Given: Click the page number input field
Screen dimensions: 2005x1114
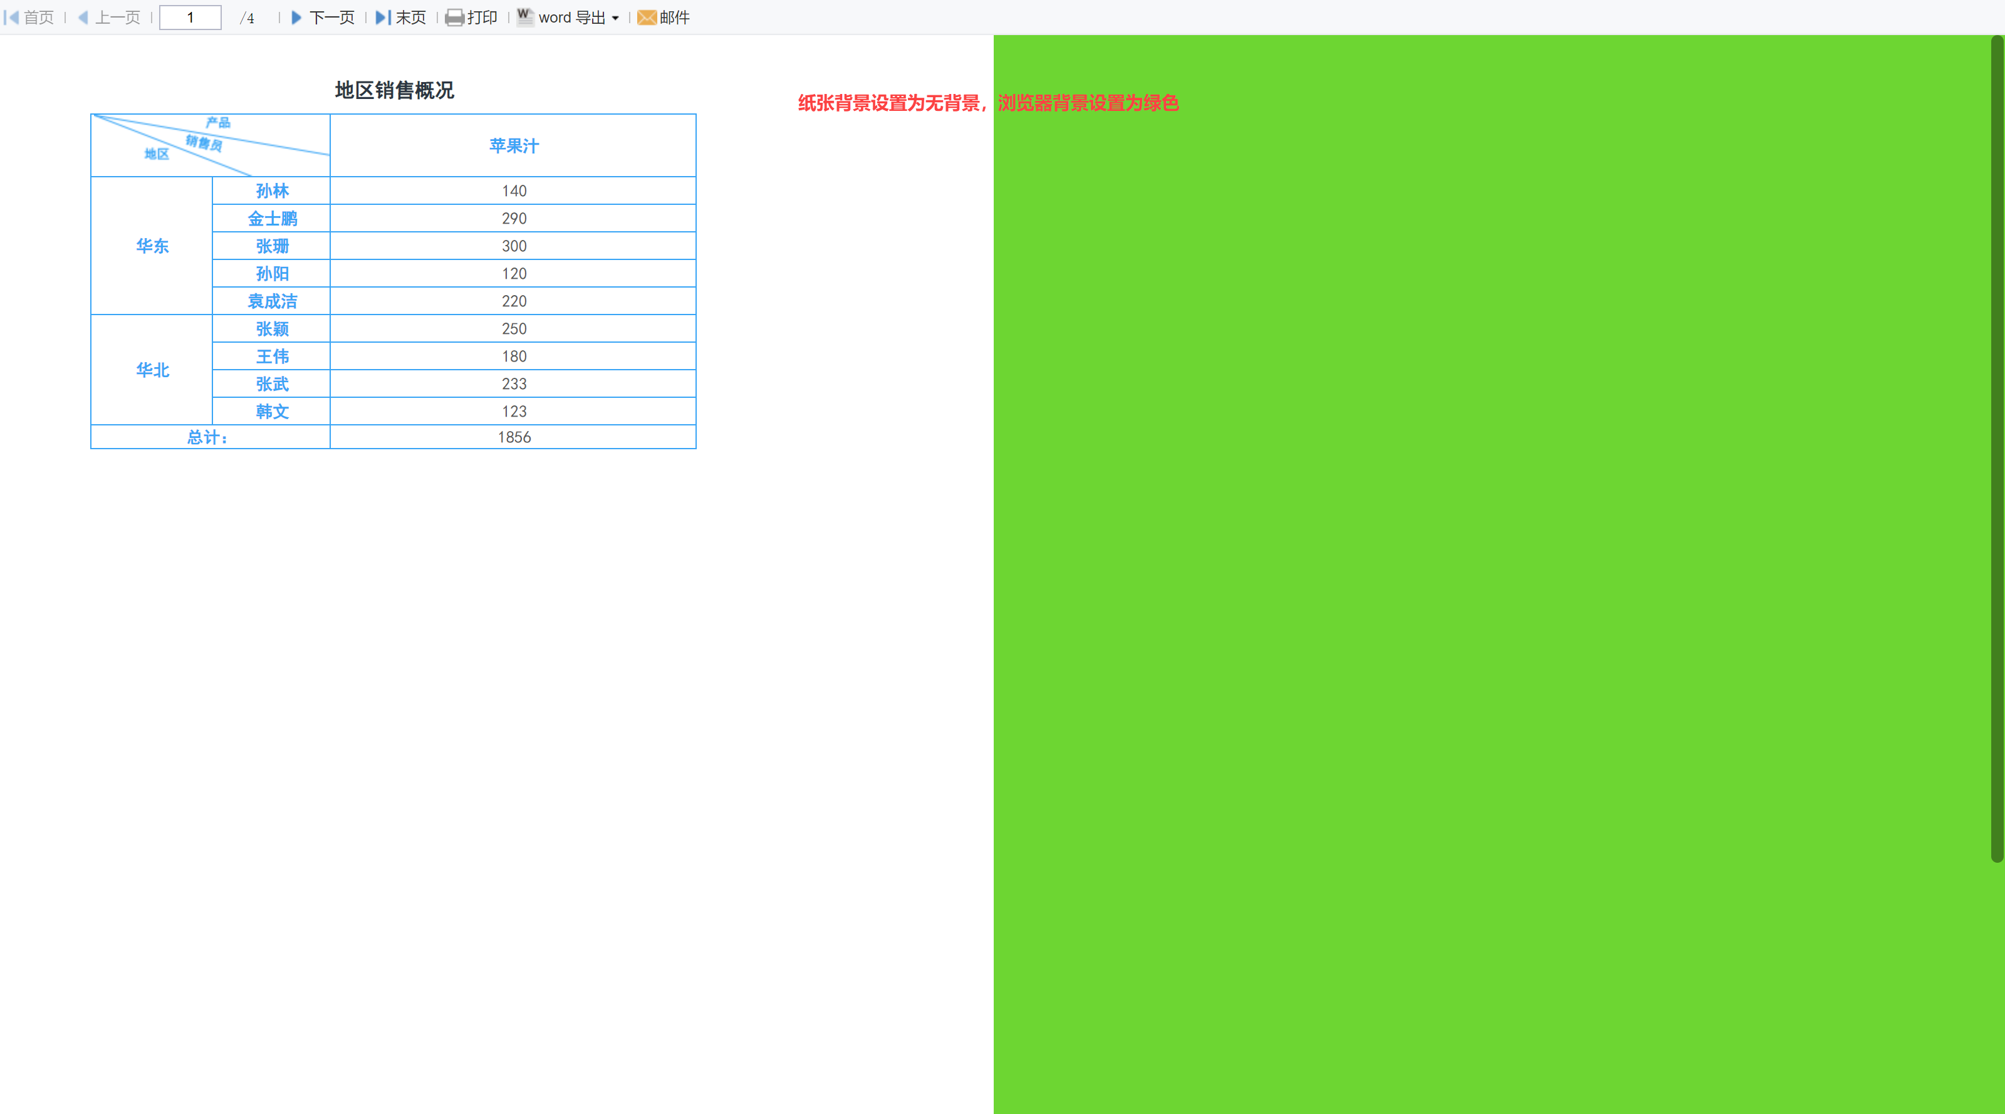Looking at the screenshot, I should 190,17.
